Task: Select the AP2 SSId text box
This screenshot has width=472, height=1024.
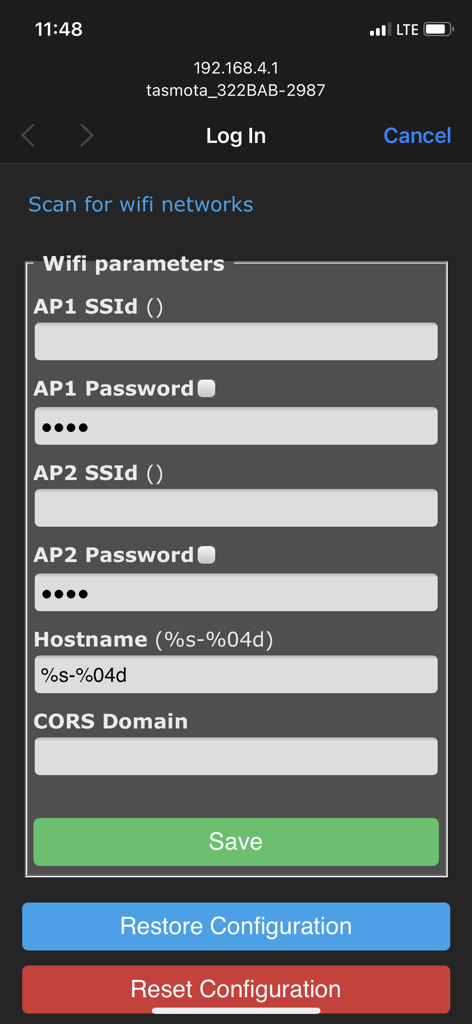Action: [236, 508]
